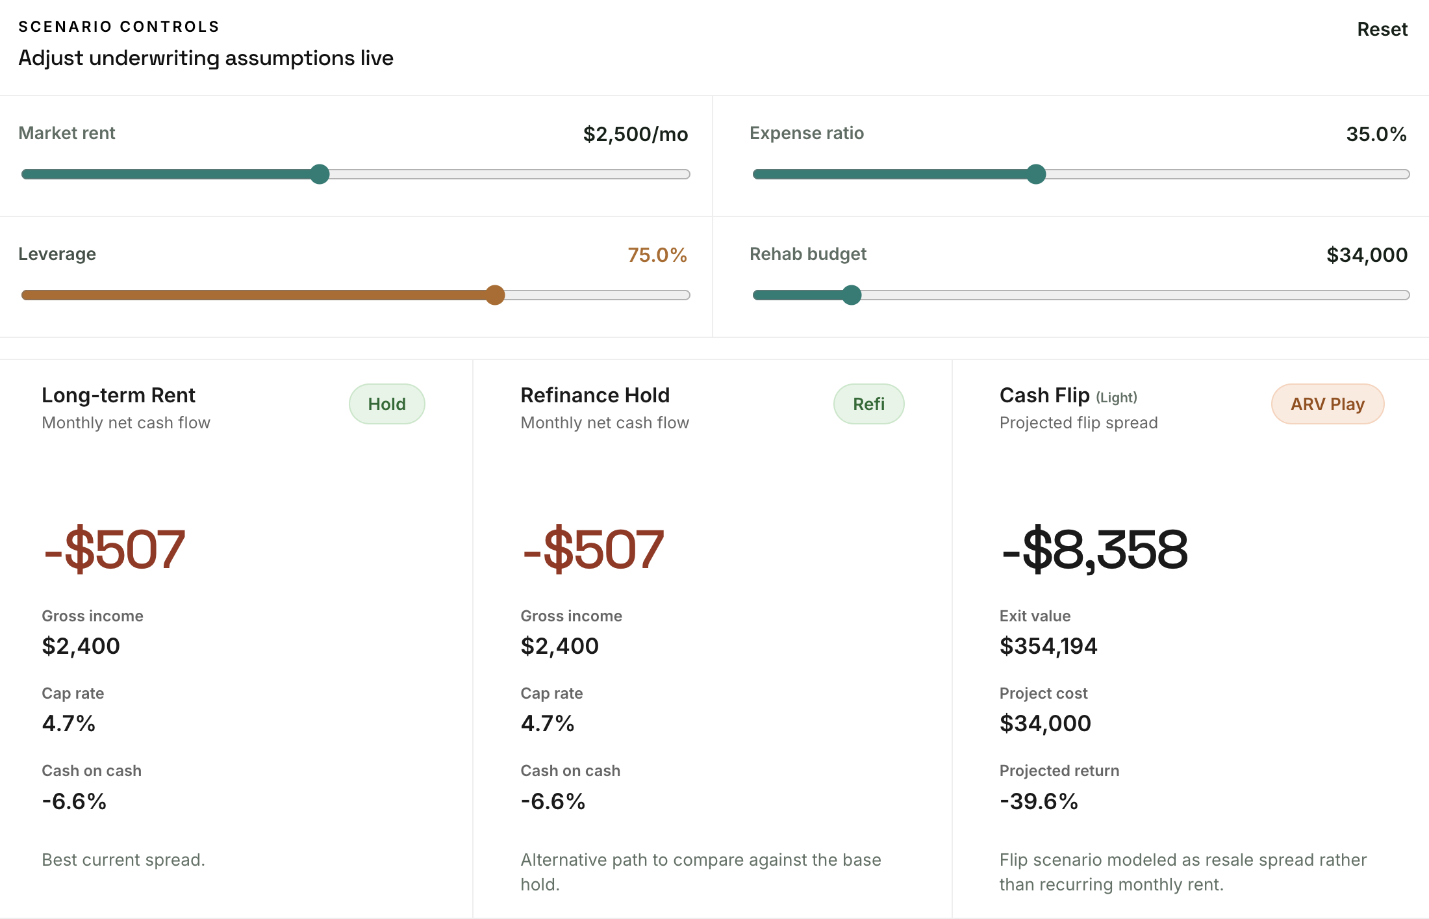Select the ARV Play badge
Viewport: 1429px width, 919px height.
(x=1327, y=404)
